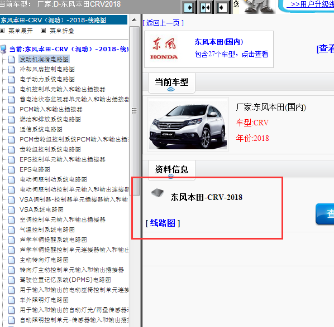Viewport: 334px width, 327px height.
Task: Click the blue 查 button on right edge
Action: click(325, 214)
